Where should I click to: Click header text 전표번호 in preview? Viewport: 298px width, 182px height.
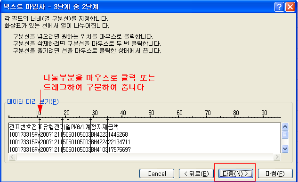[20, 127]
